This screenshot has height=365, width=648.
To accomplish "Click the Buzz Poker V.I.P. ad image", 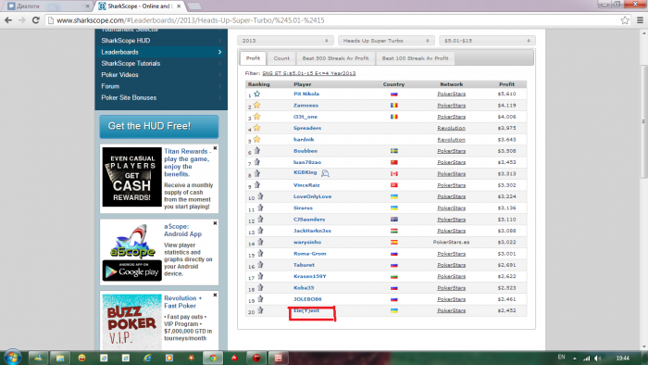I will click(x=131, y=321).
